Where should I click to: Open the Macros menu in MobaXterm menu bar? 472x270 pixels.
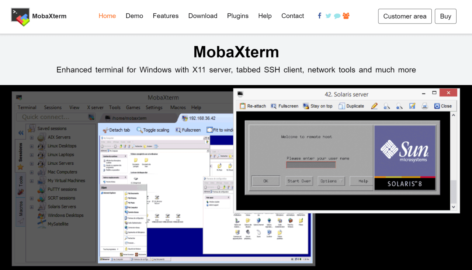[x=178, y=108]
